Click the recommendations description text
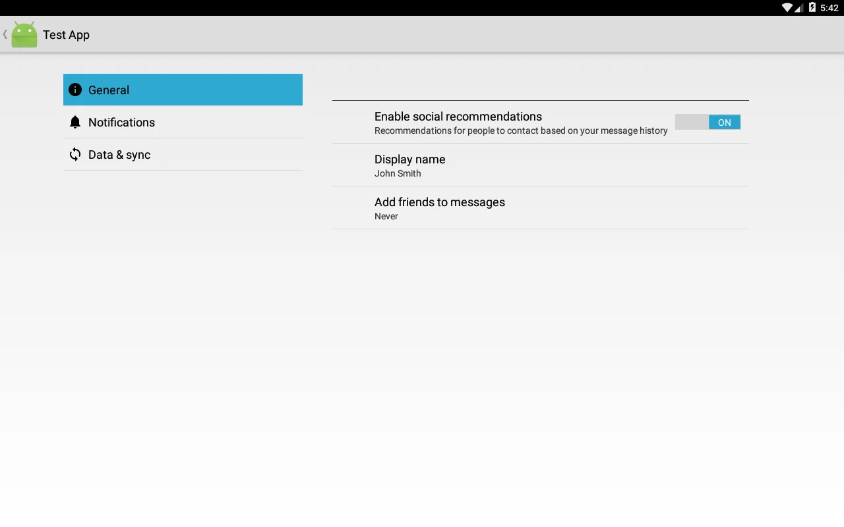Viewport: 844px width, 527px height. pyautogui.click(x=521, y=130)
